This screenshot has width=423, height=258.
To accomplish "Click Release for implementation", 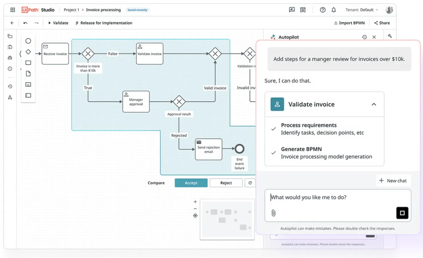I will pos(104,23).
